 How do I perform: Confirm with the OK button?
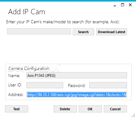[x=90, y=109]
